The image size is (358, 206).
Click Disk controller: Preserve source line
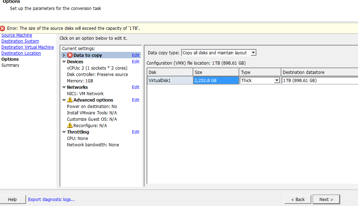click(97, 74)
